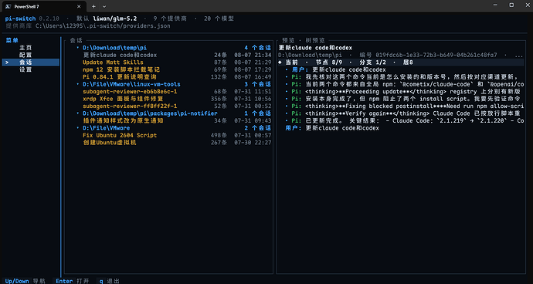Select 设置 in the left menu

25,69
